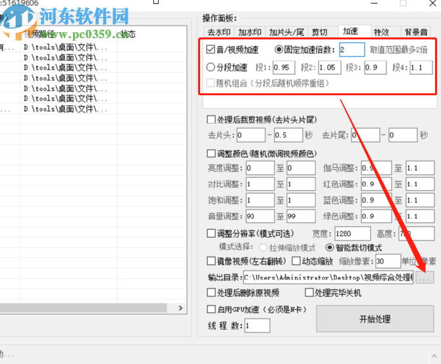Select 智能裁切模式 radio button

coord(329,248)
